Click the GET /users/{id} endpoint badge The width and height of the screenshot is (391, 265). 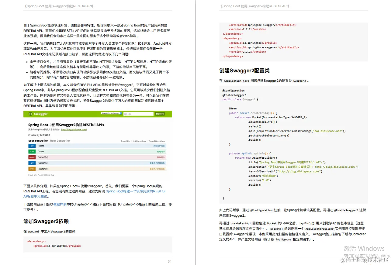[x=32, y=163]
